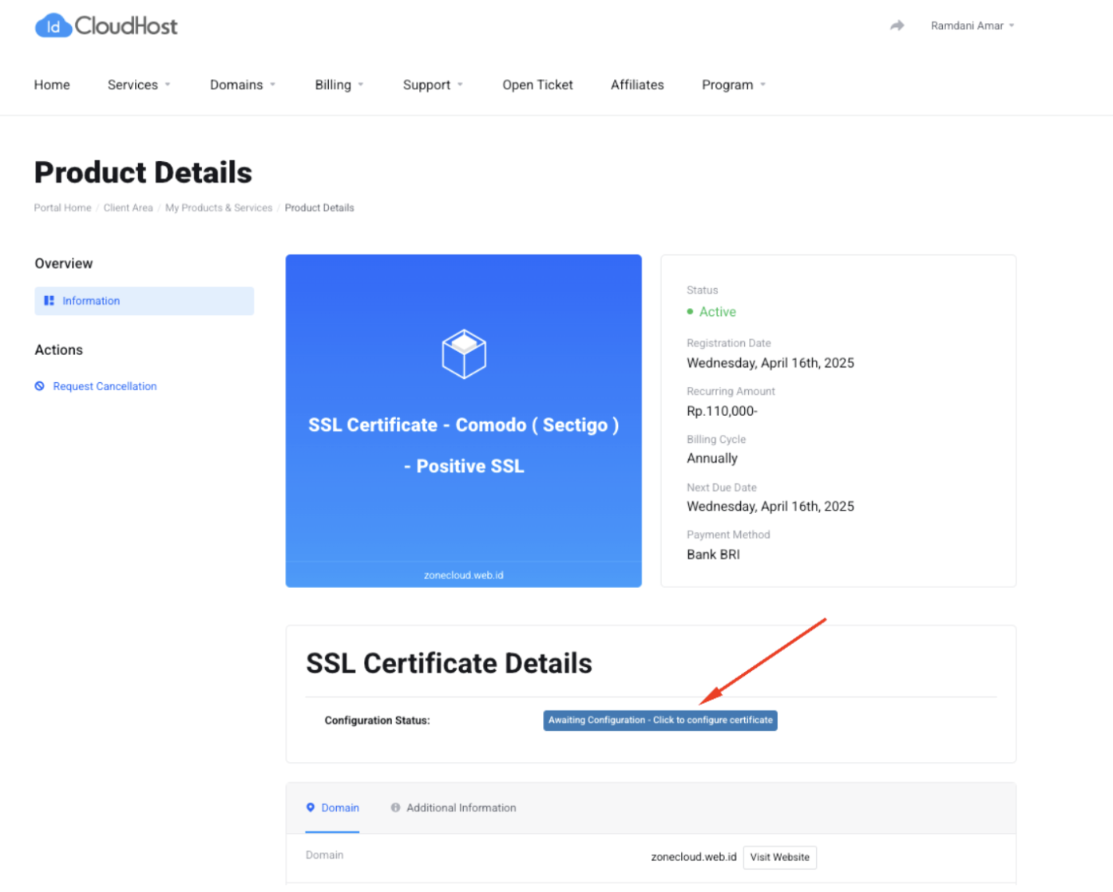
Task: Open the Affiliates page
Action: 637,85
